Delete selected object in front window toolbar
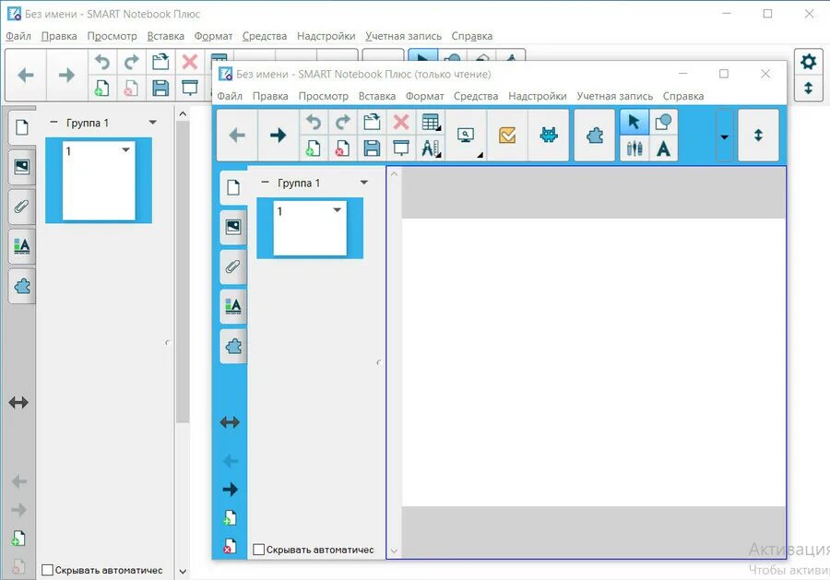Image resolution: width=830 pixels, height=580 pixels. [x=401, y=123]
